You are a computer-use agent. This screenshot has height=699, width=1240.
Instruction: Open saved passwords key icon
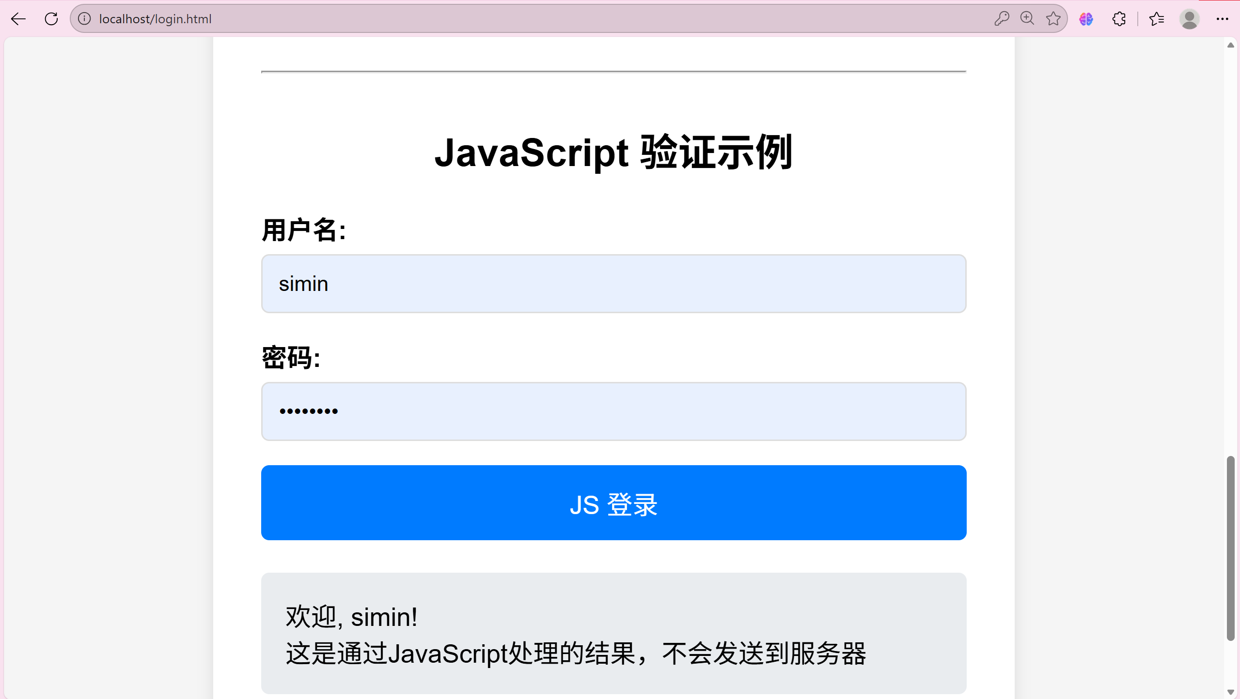(x=1001, y=19)
